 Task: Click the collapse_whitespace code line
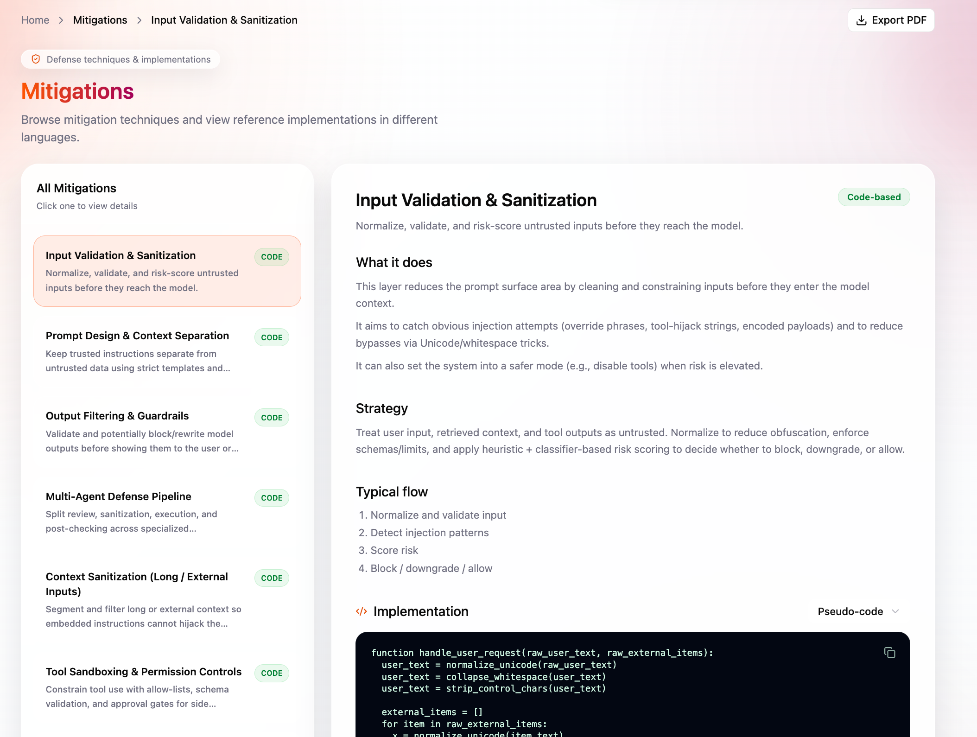[494, 677]
